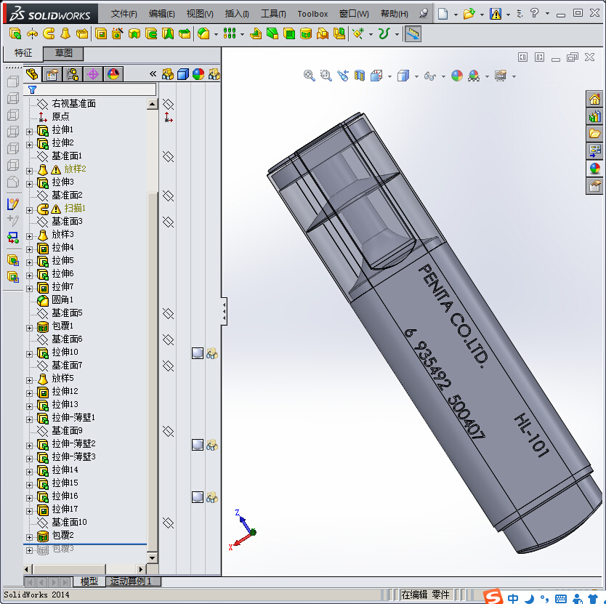Open the 编辑(E) menu

pos(161,14)
